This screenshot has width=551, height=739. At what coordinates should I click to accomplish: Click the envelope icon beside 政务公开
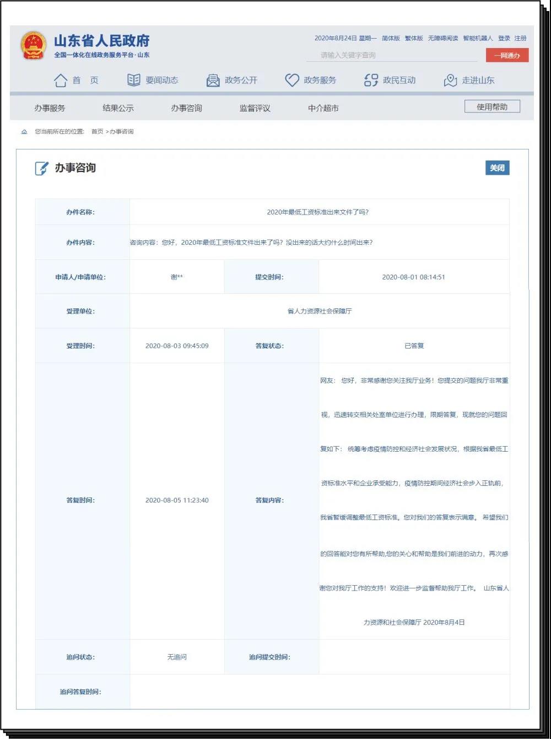coord(213,81)
